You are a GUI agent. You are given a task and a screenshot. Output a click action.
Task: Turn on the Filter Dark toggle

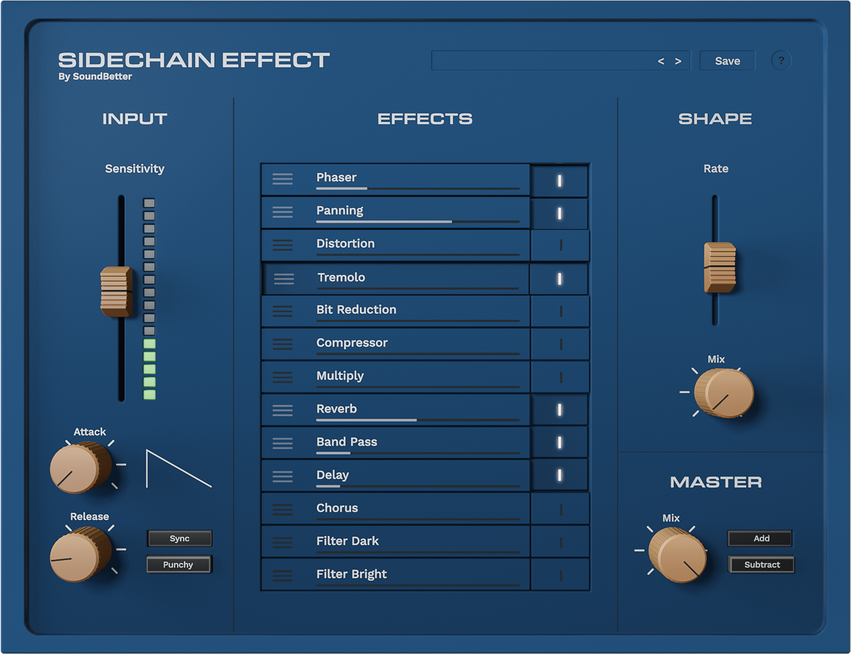click(x=561, y=542)
